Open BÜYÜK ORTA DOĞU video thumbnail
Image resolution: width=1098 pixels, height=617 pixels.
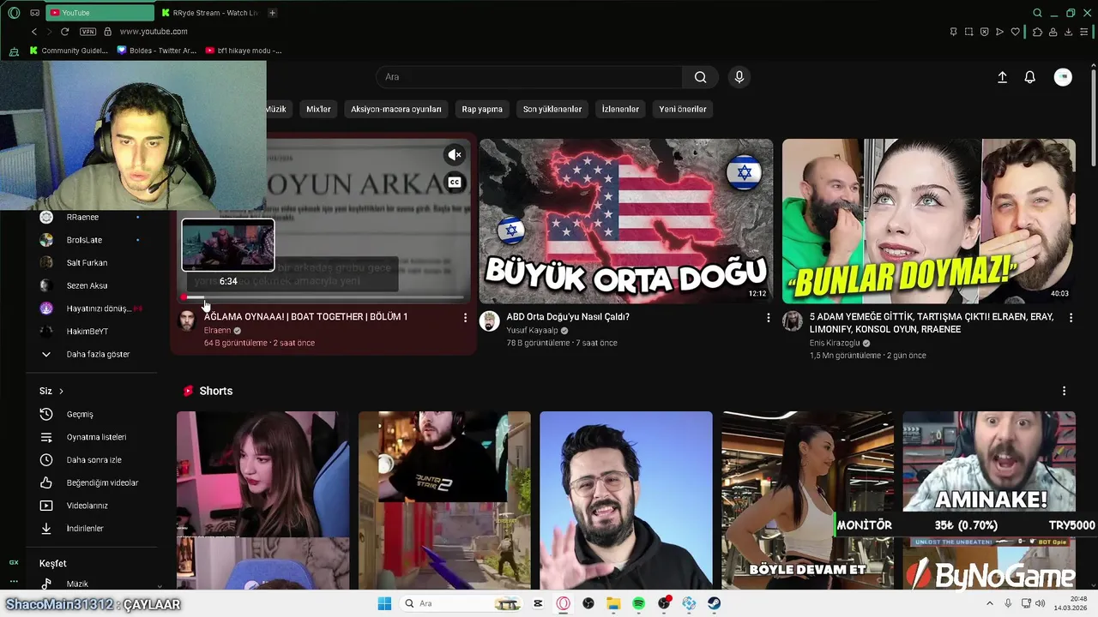pos(626,221)
